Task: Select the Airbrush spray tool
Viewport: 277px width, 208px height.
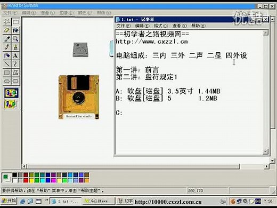Action: pos(7,55)
